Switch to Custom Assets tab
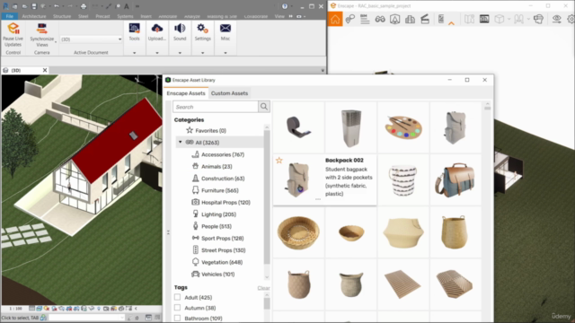The image size is (575, 323). coord(230,93)
